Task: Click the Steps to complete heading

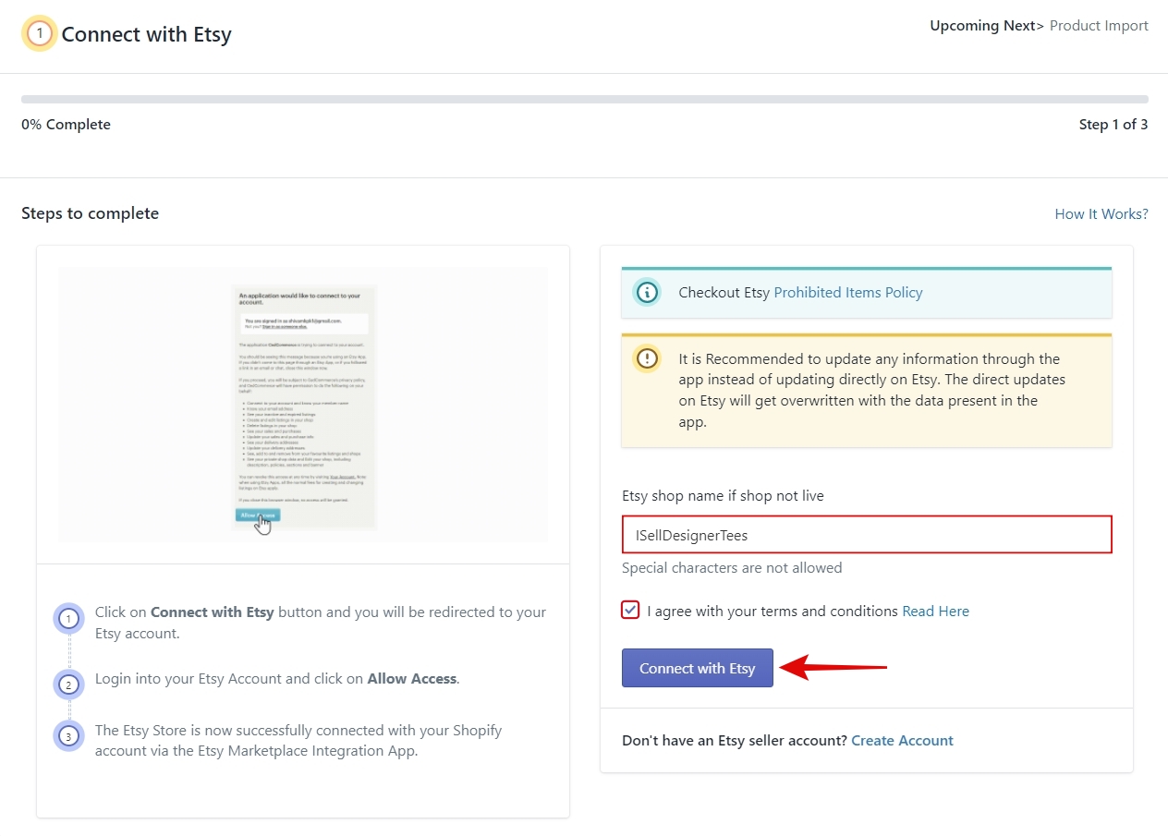Action: tap(90, 213)
